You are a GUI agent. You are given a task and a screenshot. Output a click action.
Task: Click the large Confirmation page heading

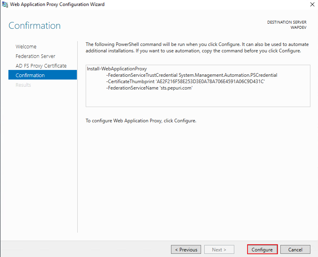[x=34, y=26]
